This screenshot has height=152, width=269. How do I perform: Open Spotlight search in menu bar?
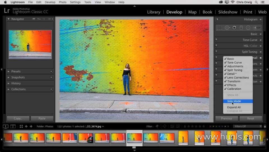click(x=256, y=2)
